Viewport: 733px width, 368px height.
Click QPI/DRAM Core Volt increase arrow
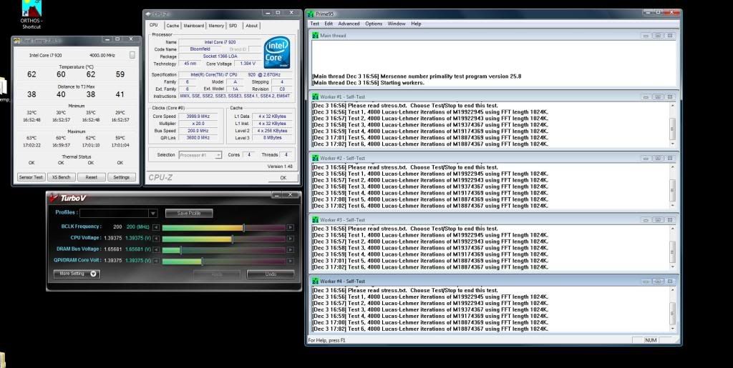point(291,262)
